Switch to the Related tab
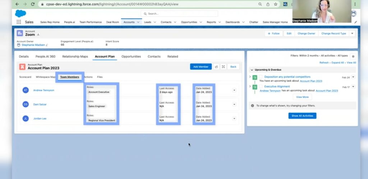 (173, 56)
